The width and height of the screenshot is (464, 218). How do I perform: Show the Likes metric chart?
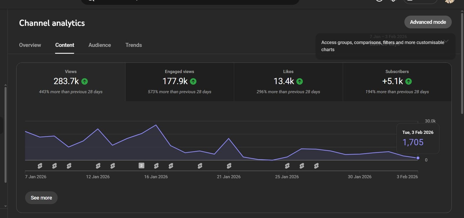tap(288, 82)
